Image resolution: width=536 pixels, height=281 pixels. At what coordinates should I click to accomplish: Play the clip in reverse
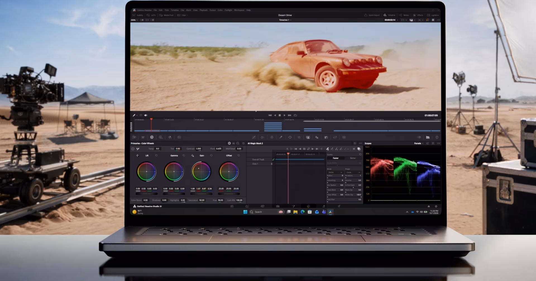pos(275,115)
